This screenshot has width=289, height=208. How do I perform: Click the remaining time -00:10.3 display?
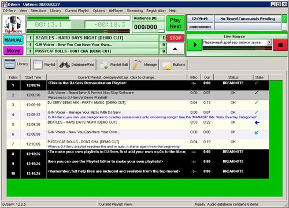pyautogui.click(x=108, y=25)
